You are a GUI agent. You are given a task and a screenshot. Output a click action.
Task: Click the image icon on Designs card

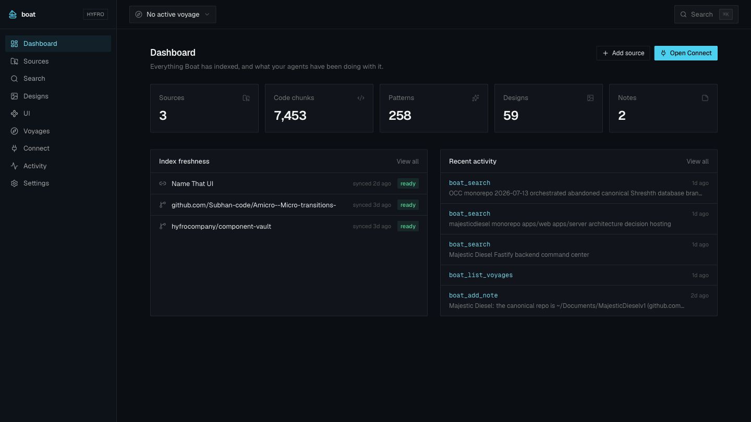point(590,98)
